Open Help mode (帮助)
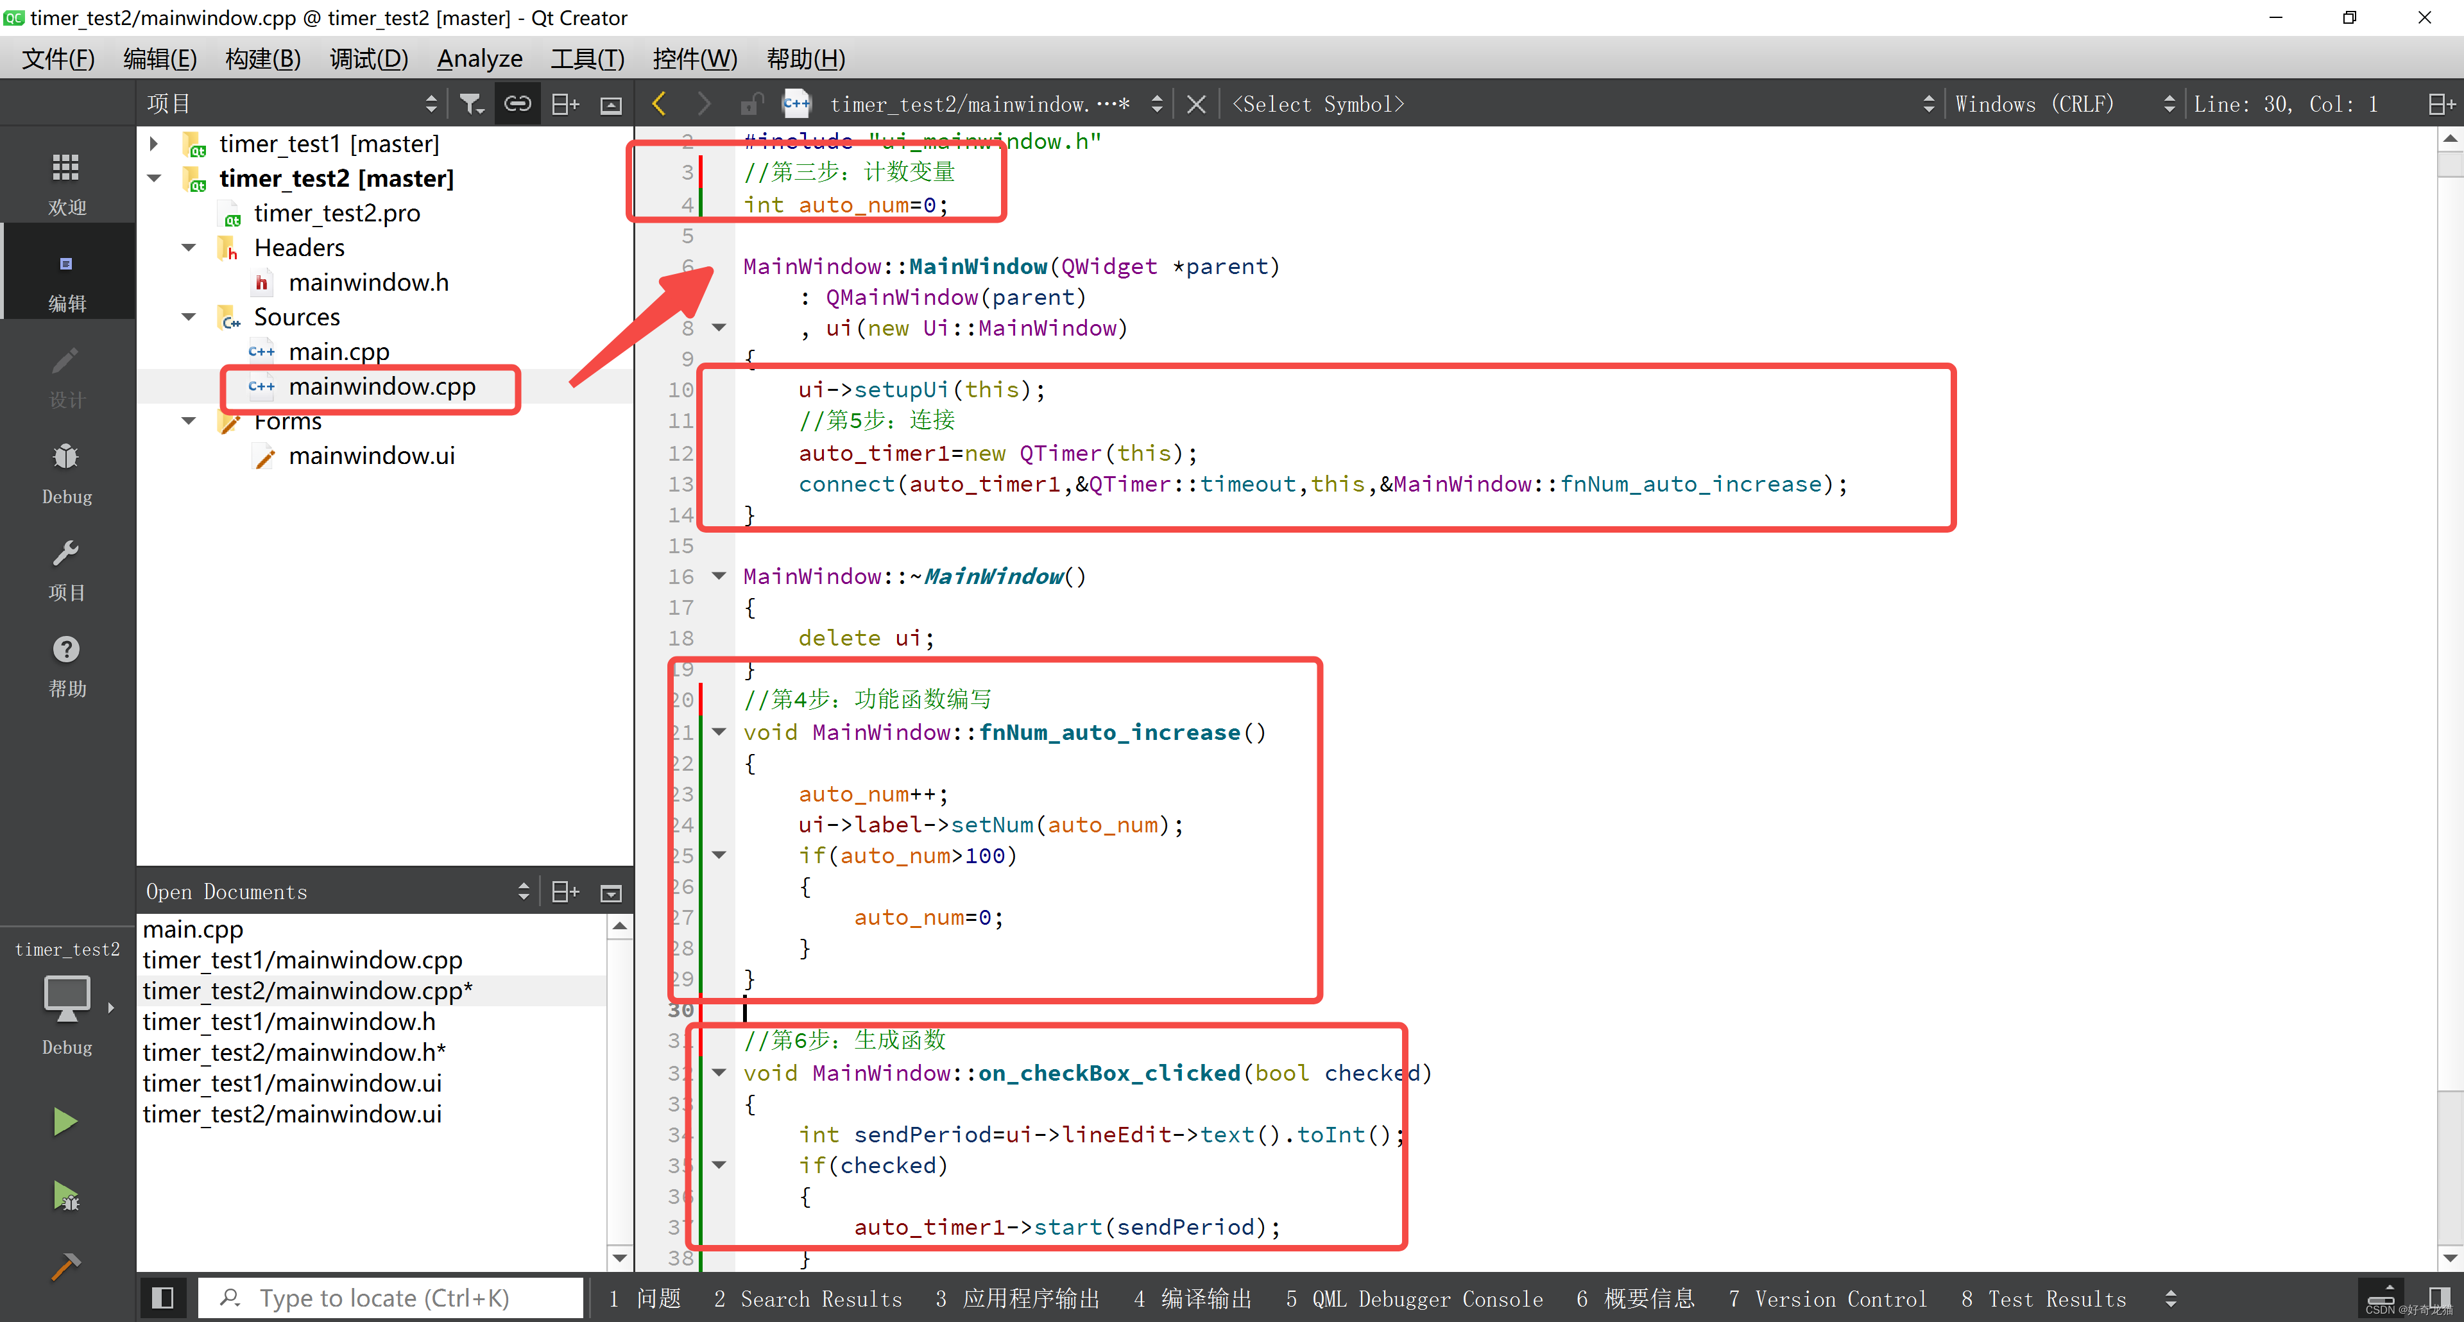 point(66,665)
